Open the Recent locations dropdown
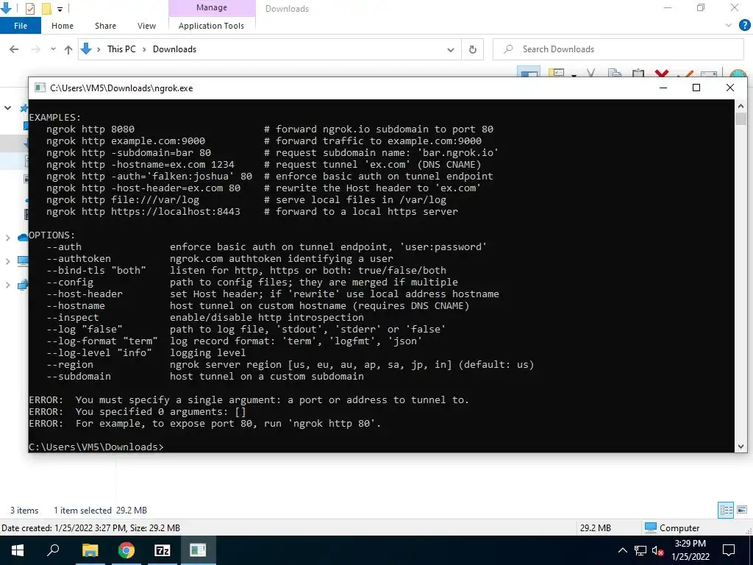 pos(53,49)
